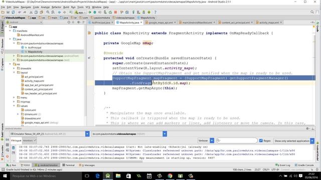Click the navigate Forward arrow icon

click(65, 12)
